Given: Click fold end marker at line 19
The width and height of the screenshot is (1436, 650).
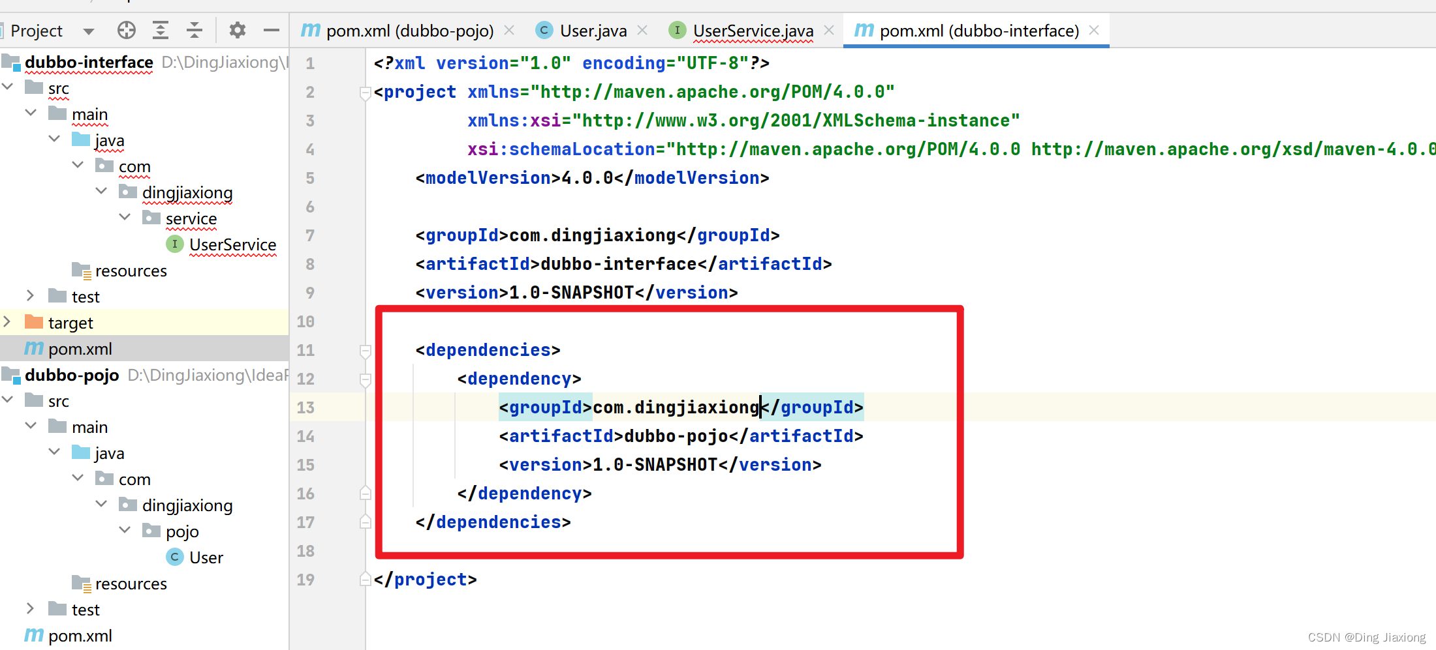Looking at the screenshot, I should 366,580.
